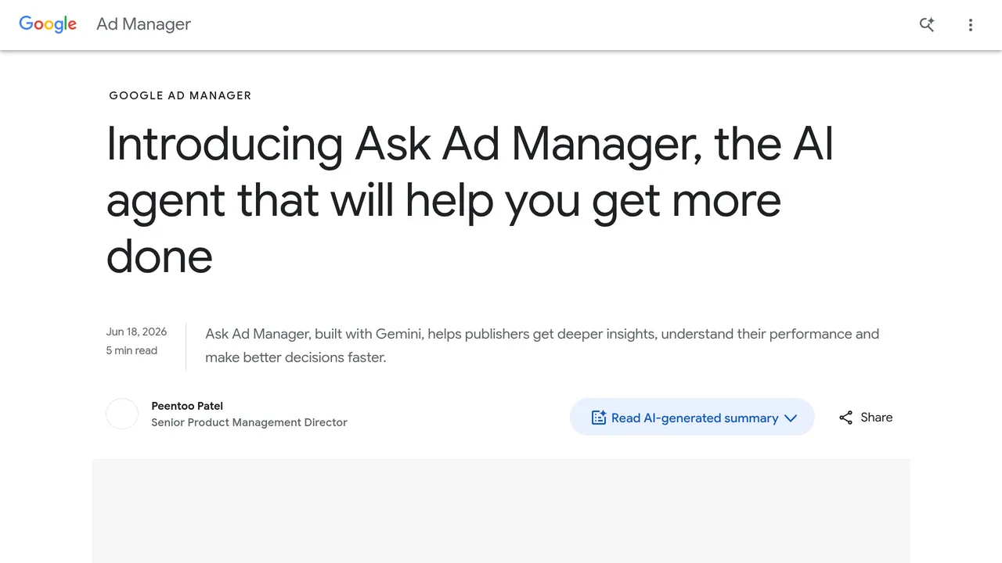
Task: Click the gray hero image placeholder
Action: pyautogui.click(x=501, y=511)
